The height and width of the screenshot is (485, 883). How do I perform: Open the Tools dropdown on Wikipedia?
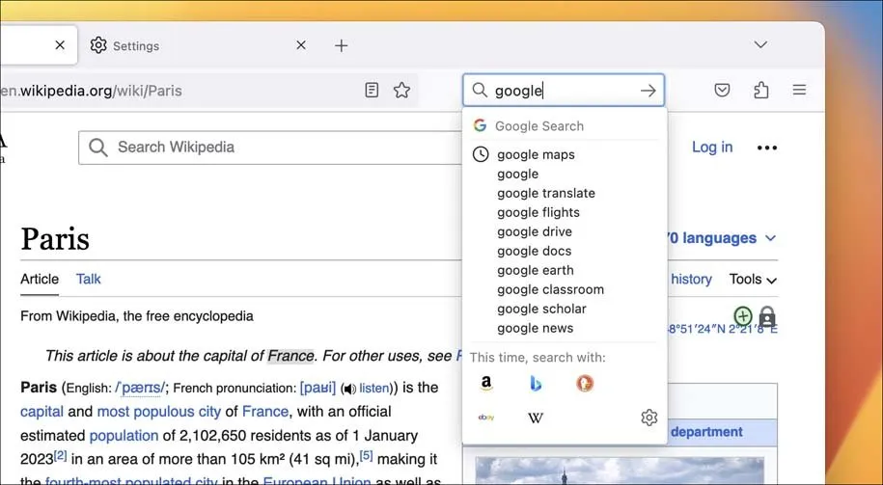(x=753, y=279)
